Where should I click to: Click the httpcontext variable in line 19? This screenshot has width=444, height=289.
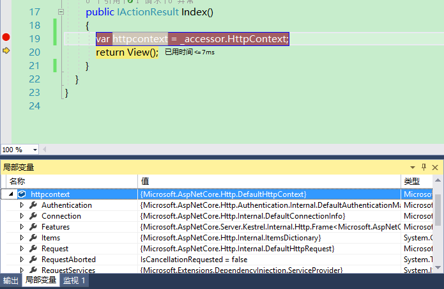[x=140, y=39]
